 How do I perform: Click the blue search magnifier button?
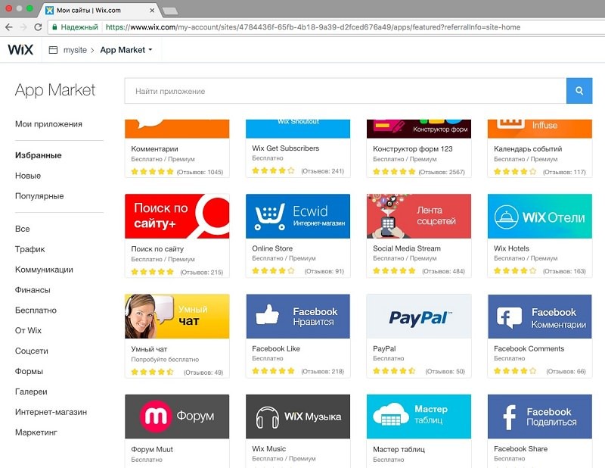click(579, 91)
